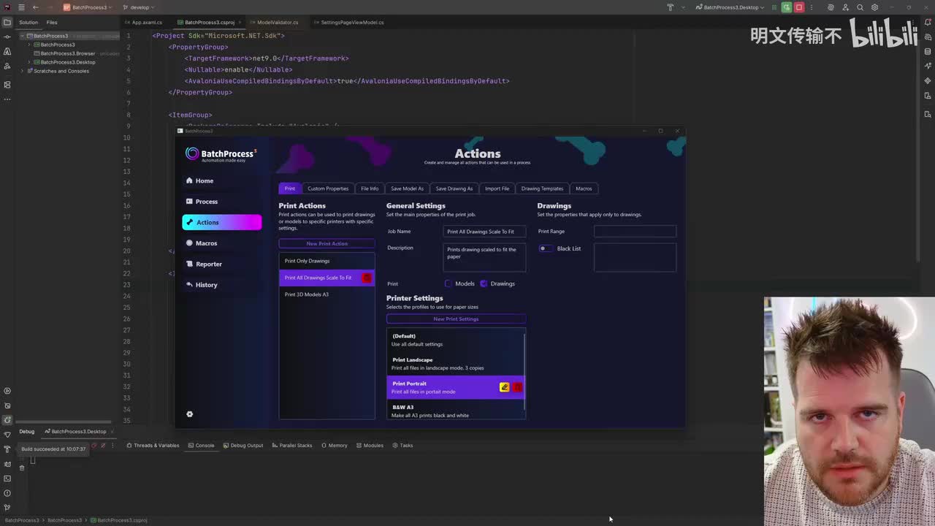Collapse the BatchProcess3 solution root node

click(x=23, y=36)
